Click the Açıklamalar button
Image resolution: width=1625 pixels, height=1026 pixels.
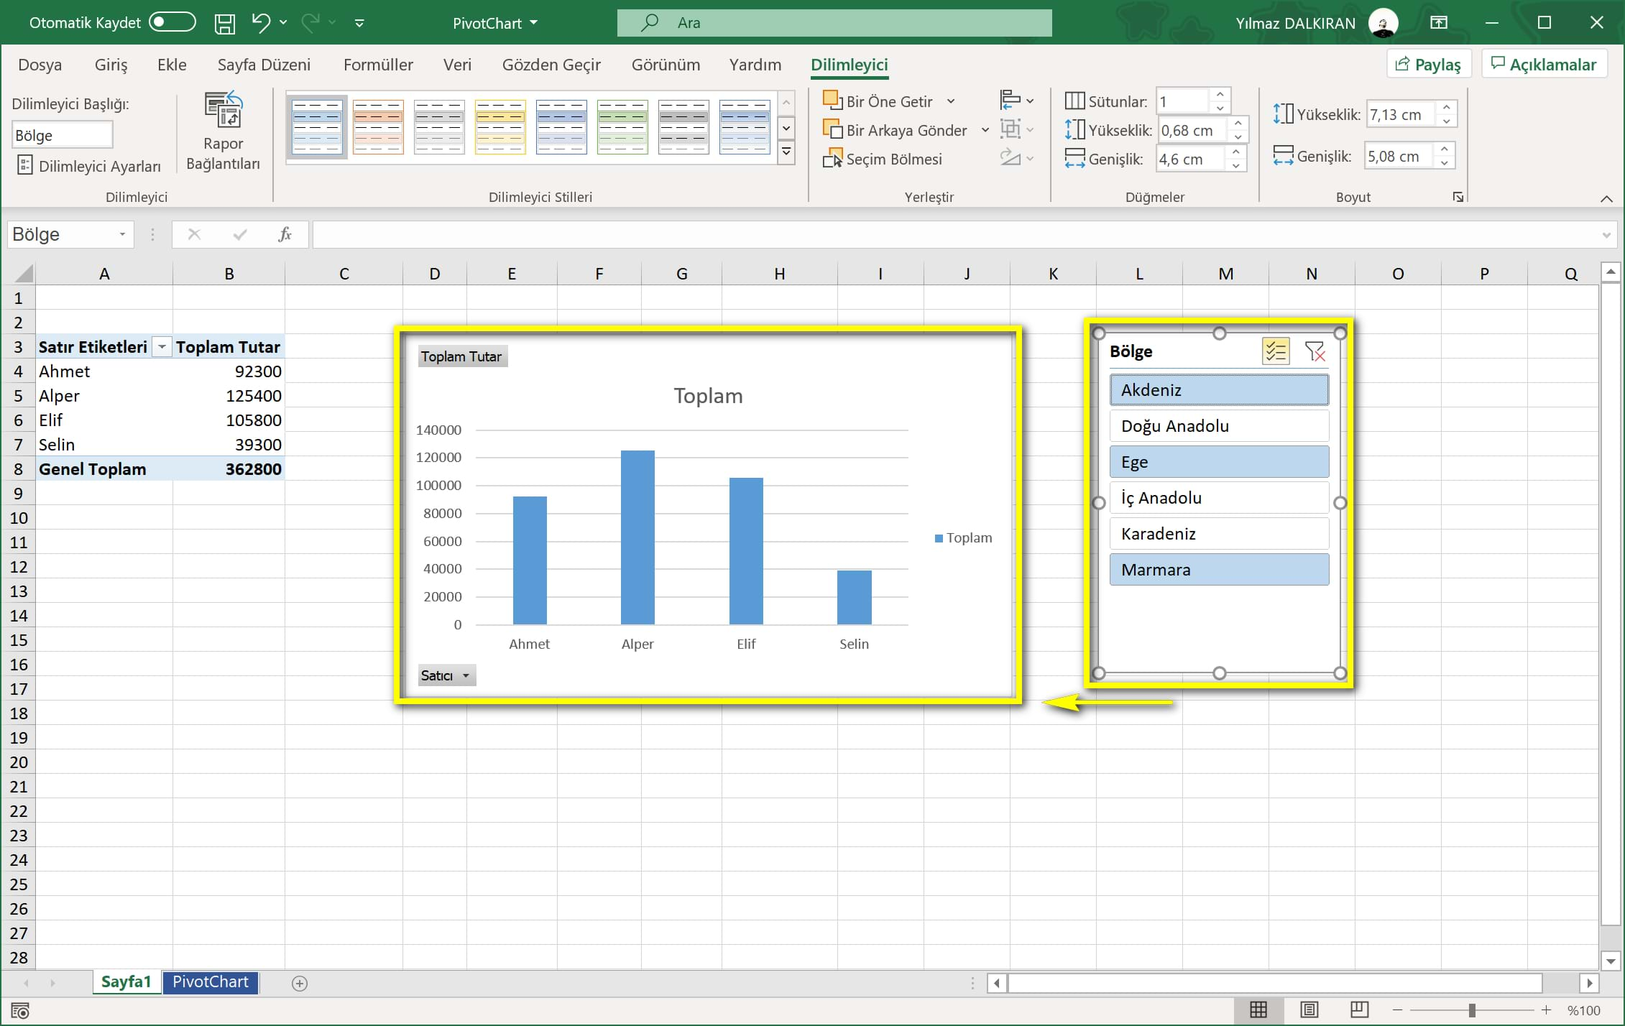point(1544,65)
